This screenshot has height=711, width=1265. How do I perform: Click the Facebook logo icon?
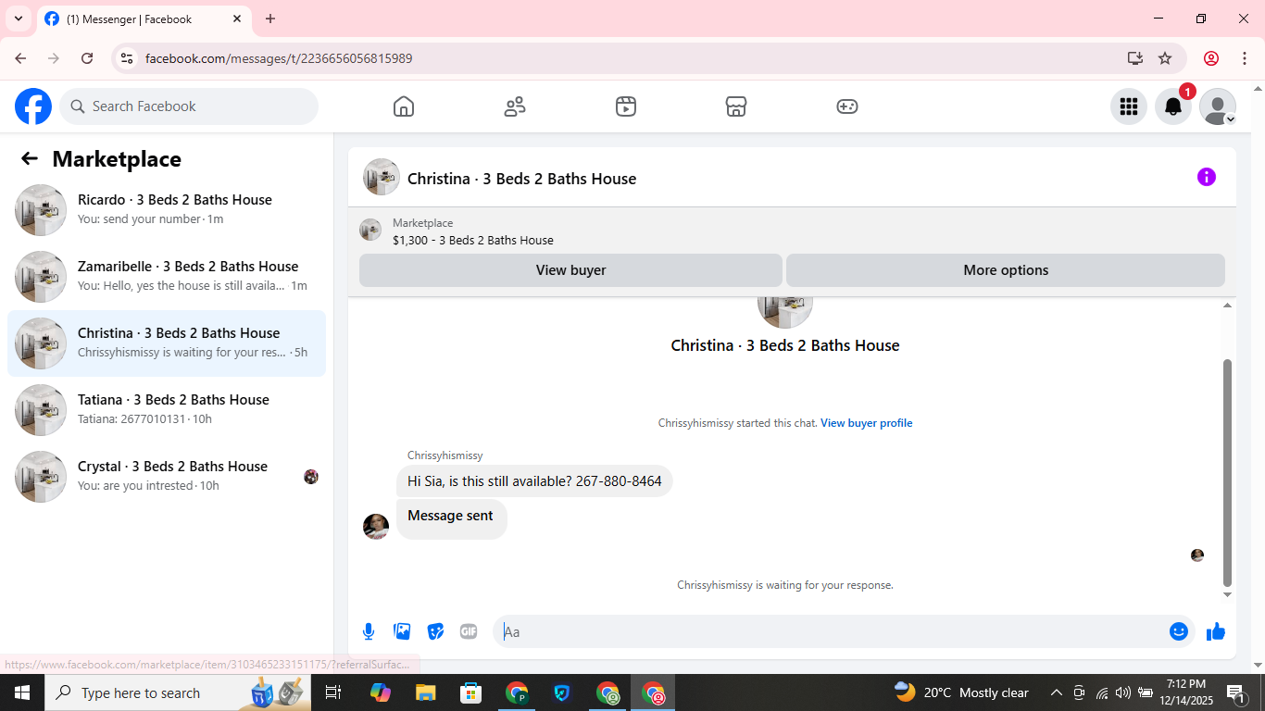pyautogui.click(x=33, y=106)
